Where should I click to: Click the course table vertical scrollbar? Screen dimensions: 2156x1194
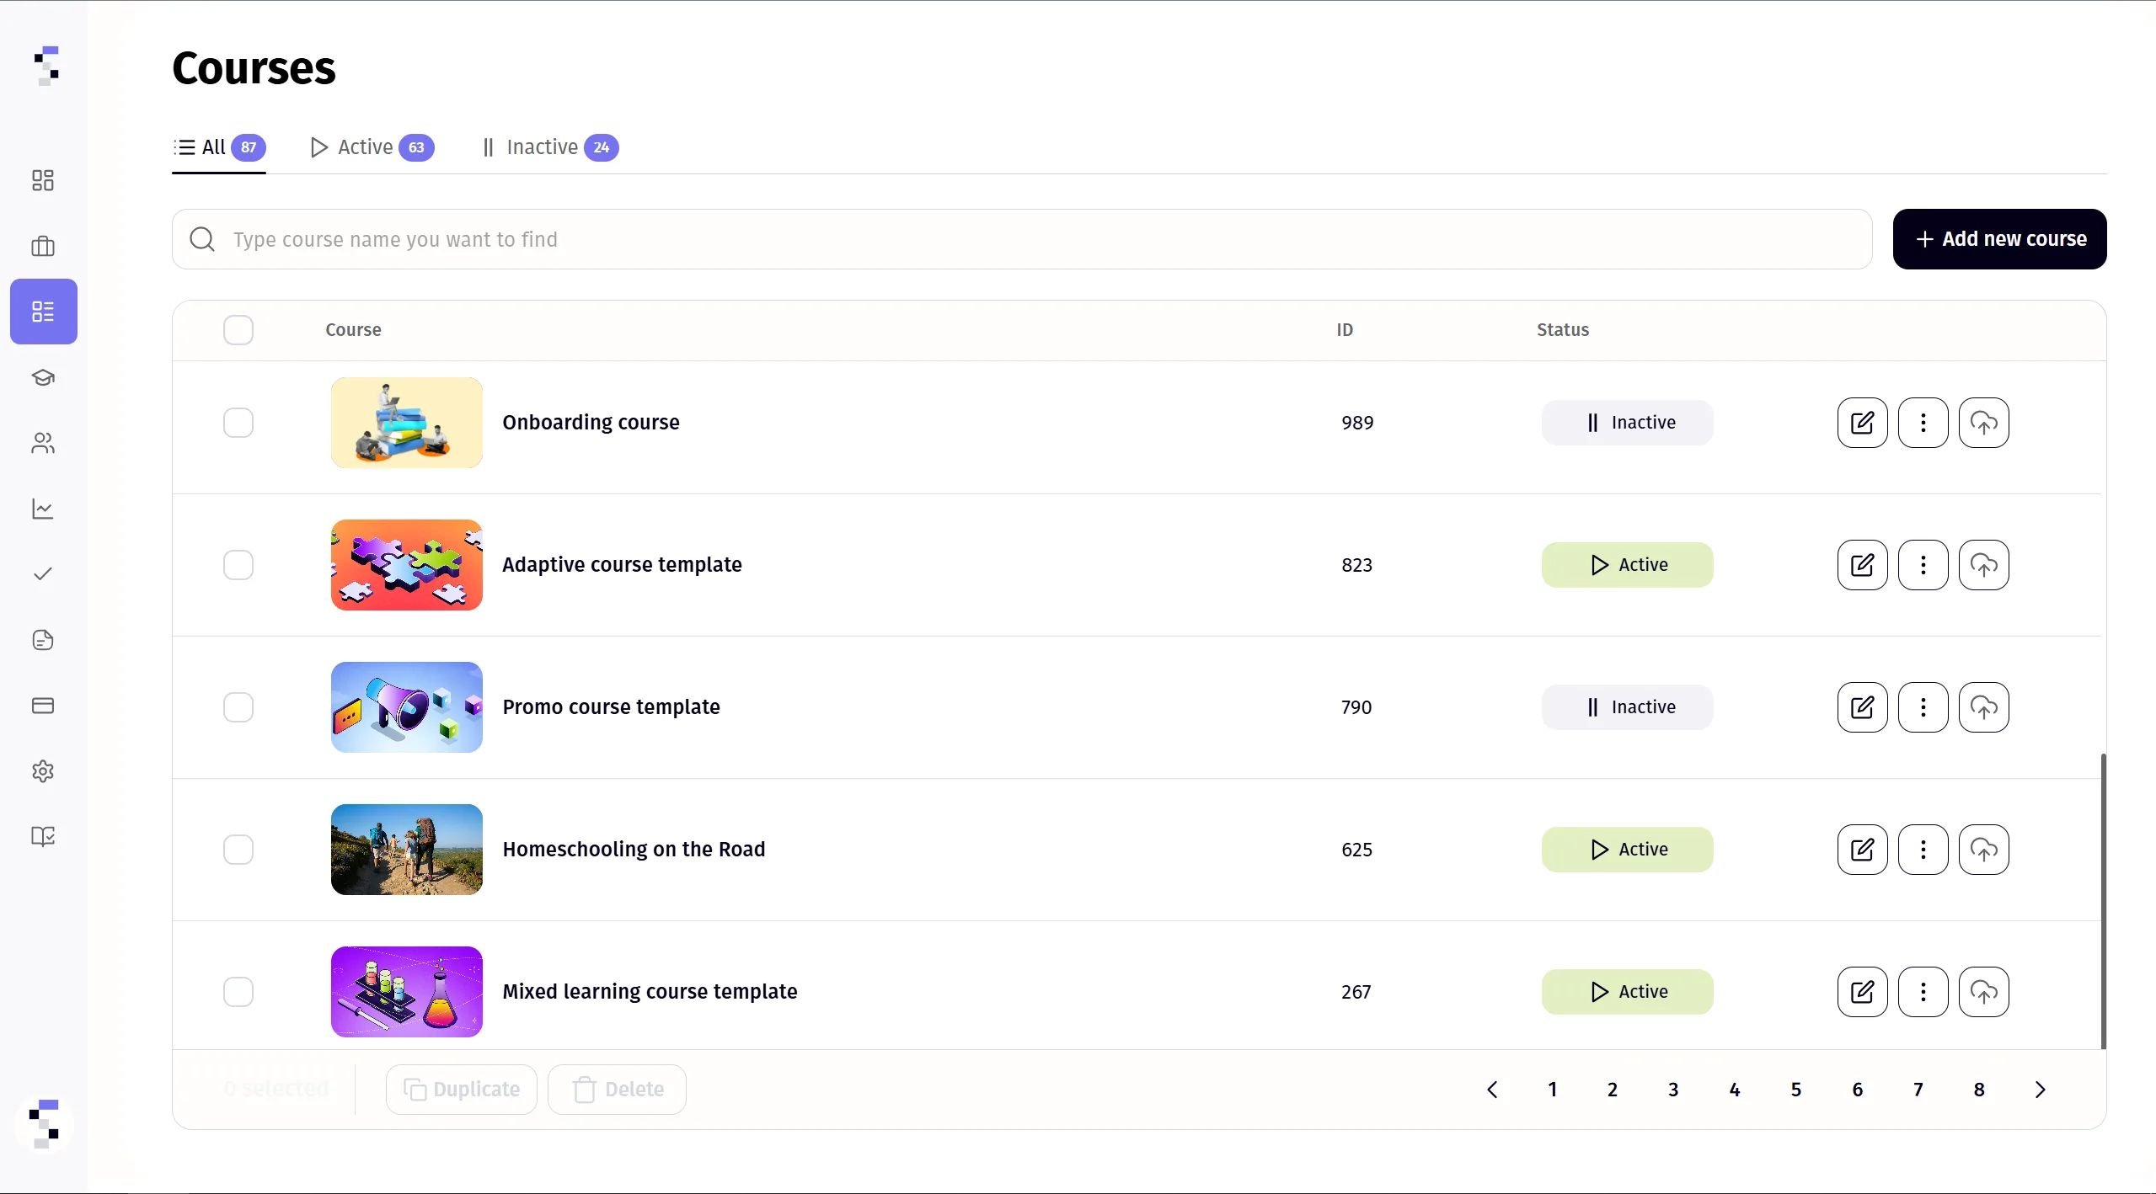tap(2103, 901)
